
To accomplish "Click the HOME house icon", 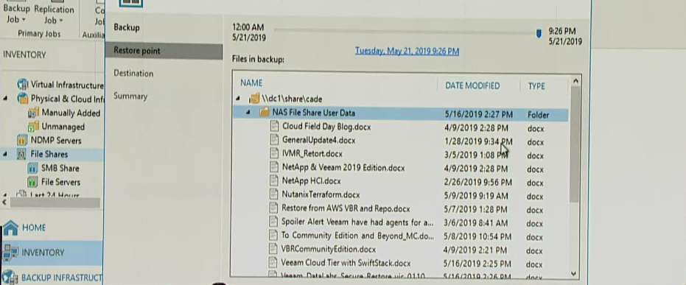I will [10, 228].
